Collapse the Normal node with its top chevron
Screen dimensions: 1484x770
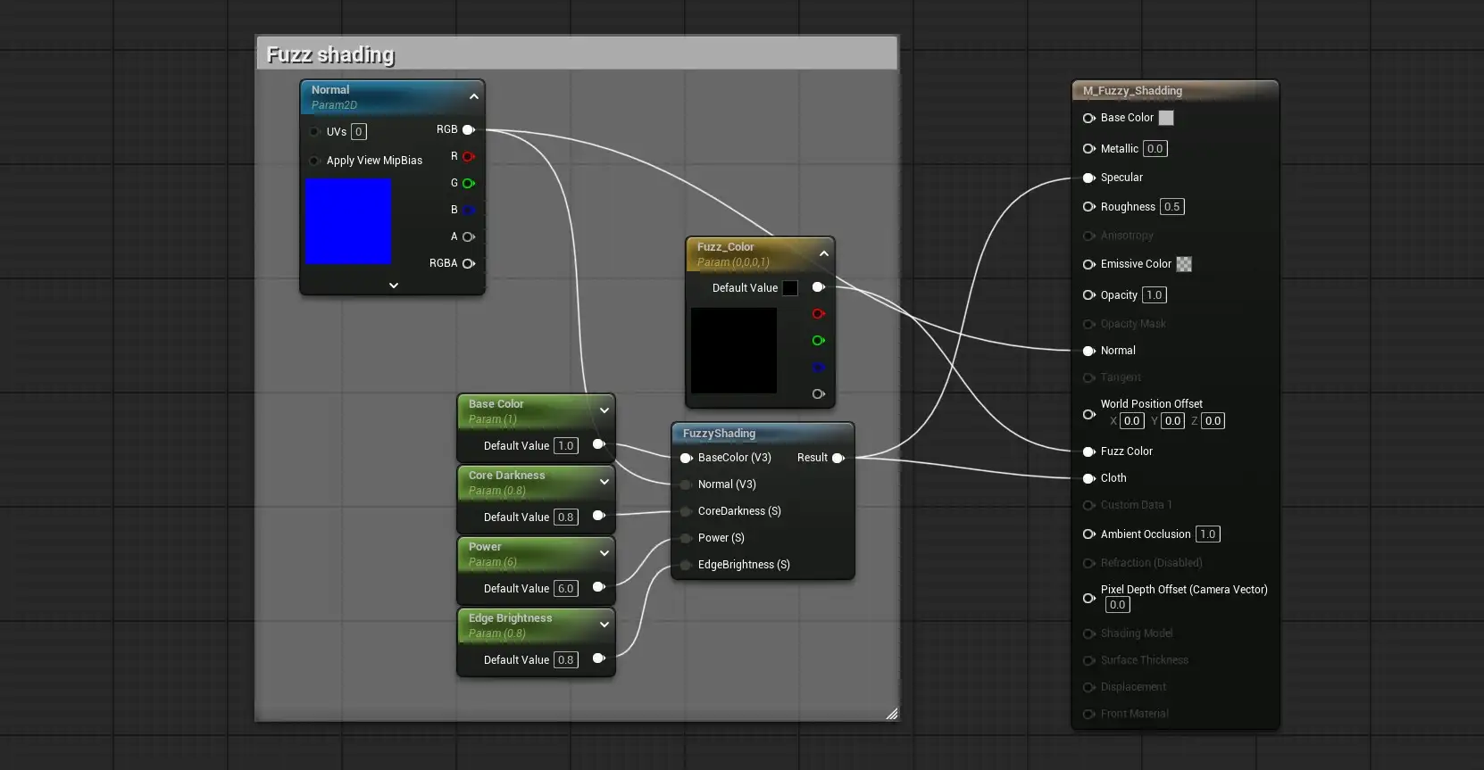(x=474, y=96)
